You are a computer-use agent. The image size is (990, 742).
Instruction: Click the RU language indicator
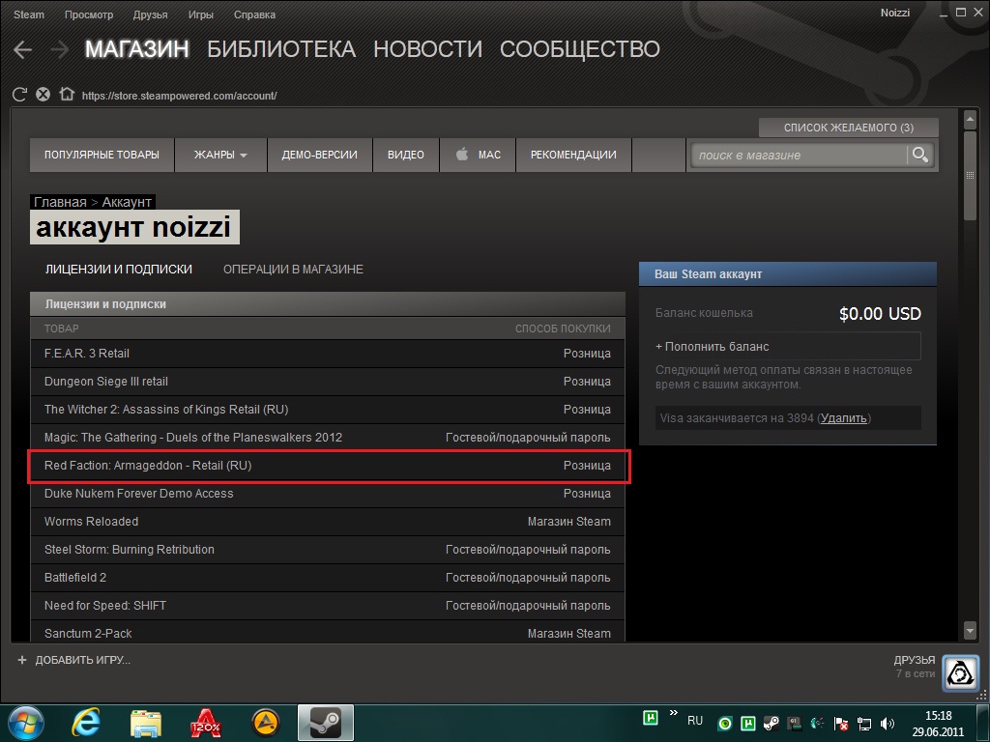click(695, 721)
